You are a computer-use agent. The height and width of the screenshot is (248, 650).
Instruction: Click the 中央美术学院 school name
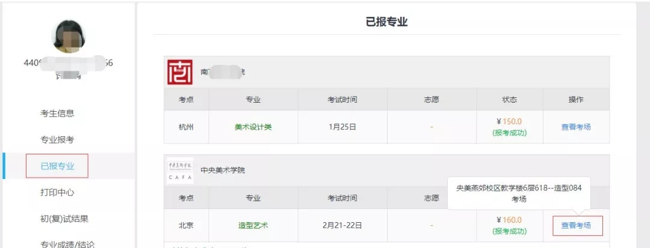point(223,170)
